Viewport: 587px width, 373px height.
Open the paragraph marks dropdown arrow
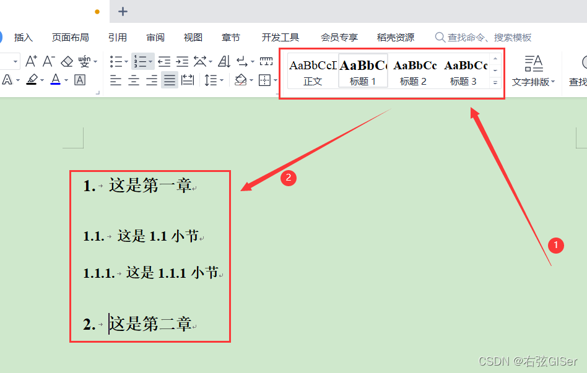[x=253, y=61]
